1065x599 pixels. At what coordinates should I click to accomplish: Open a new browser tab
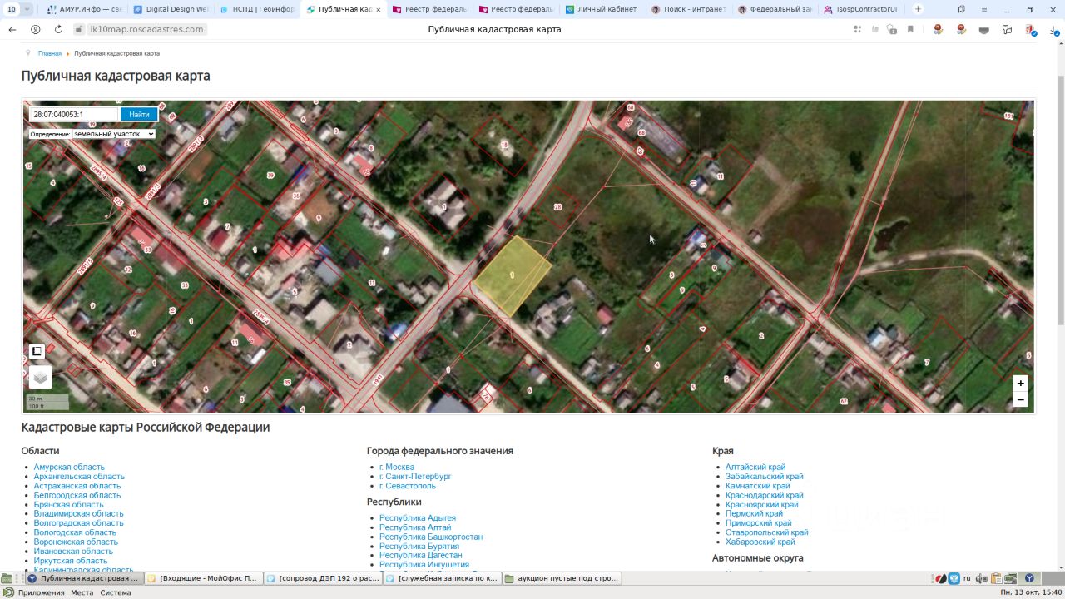click(918, 9)
